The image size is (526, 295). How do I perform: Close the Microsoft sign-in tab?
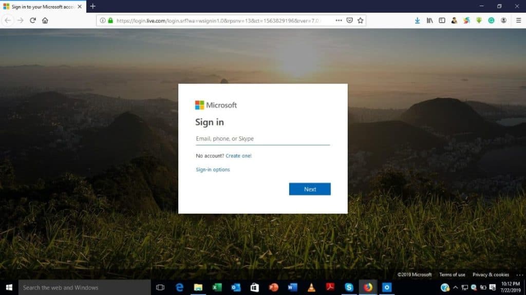tap(80, 6)
